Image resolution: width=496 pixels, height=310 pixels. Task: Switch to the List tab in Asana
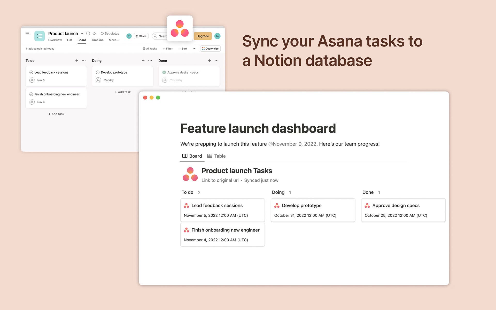point(70,40)
